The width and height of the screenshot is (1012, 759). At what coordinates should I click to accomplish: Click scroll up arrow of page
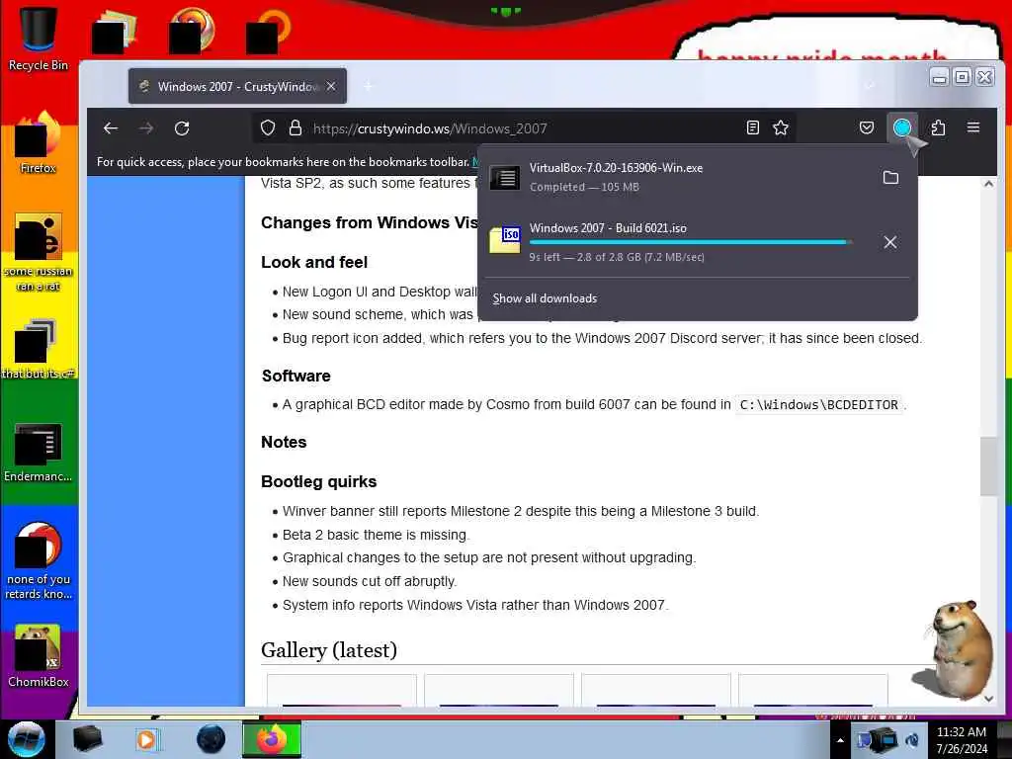(x=988, y=184)
